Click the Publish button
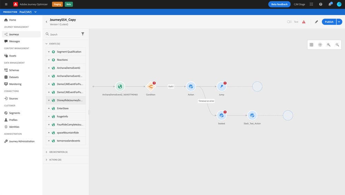 pos(329,22)
